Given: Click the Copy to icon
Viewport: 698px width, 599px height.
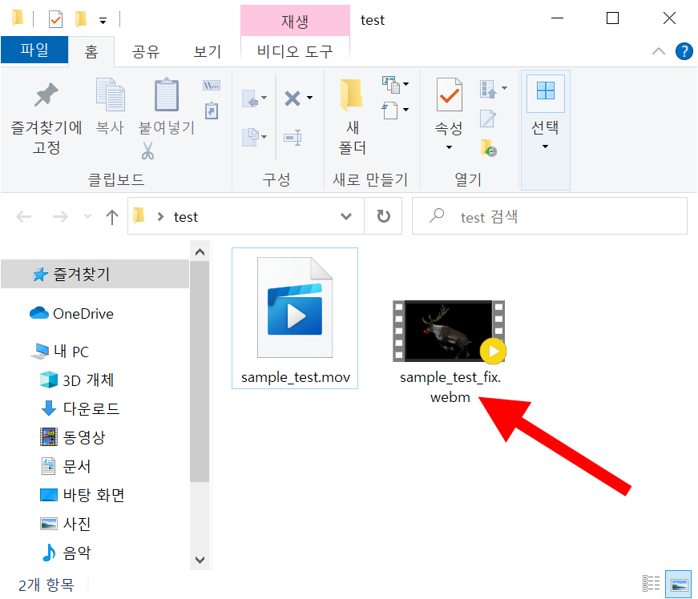Looking at the screenshot, I should (251, 137).
